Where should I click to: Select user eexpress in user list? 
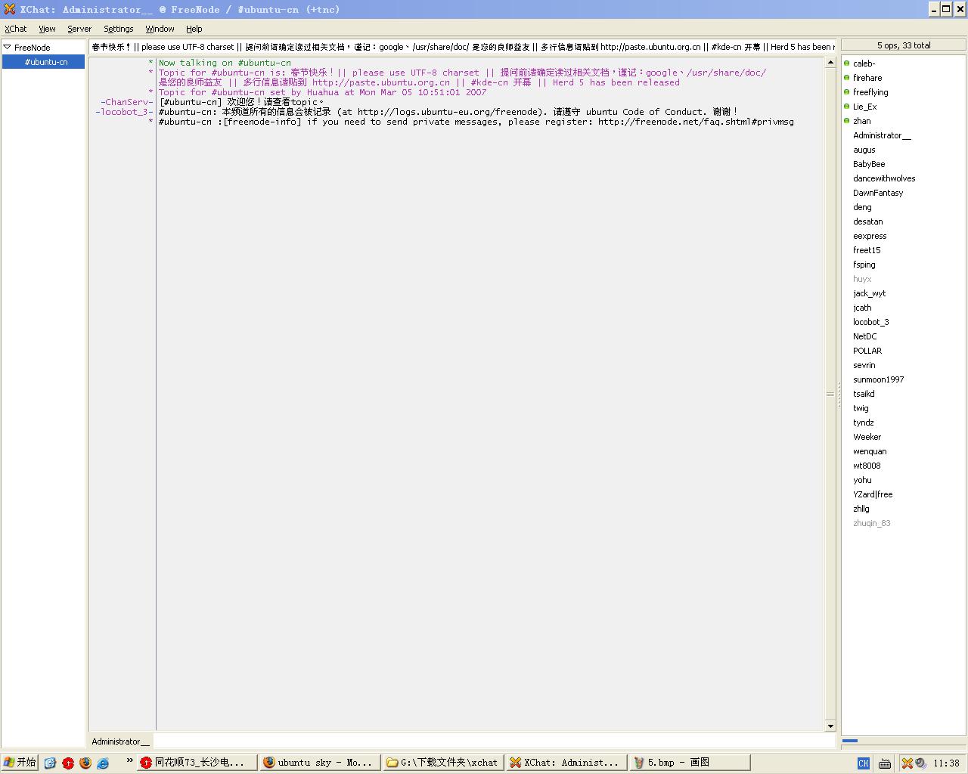click(870, 236)
